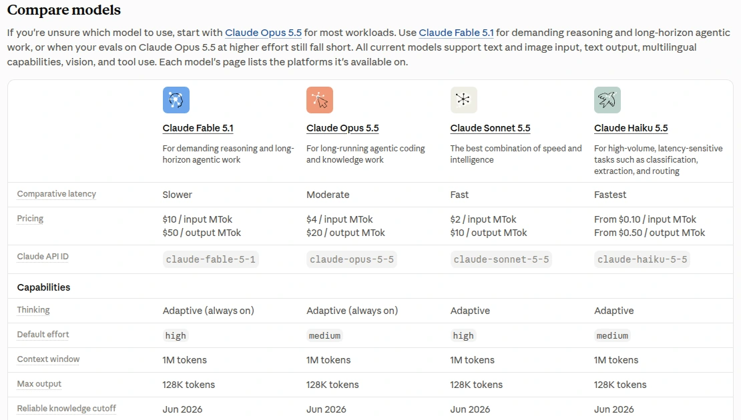The image size is (741, 420).
Task: Click the claude-opus-5-5 API ID code
Action: click(x=352, y=259)
